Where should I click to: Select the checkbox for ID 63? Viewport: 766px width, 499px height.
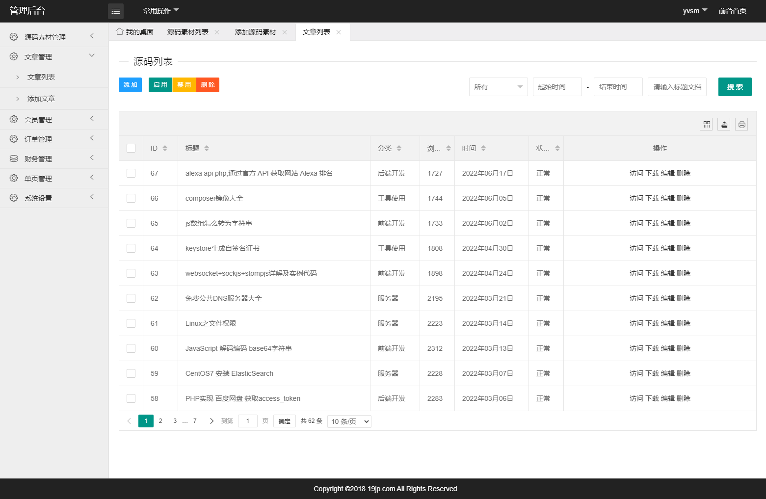(x=131, y=273)
